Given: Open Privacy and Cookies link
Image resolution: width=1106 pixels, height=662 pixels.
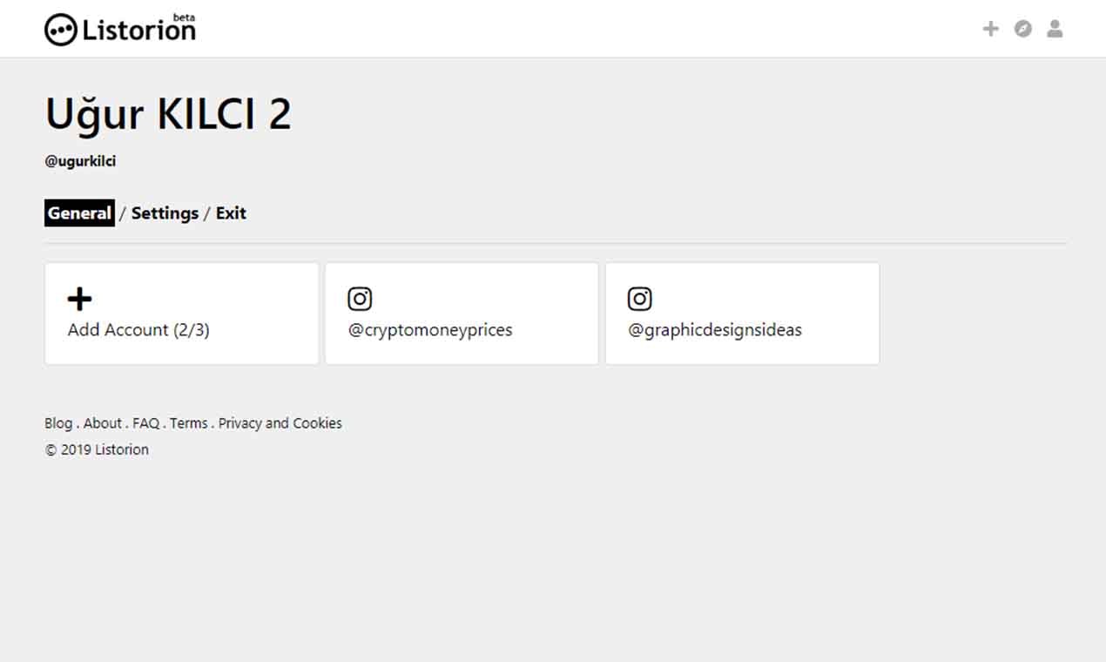Looking at the screenshot, I should [280, 423].
